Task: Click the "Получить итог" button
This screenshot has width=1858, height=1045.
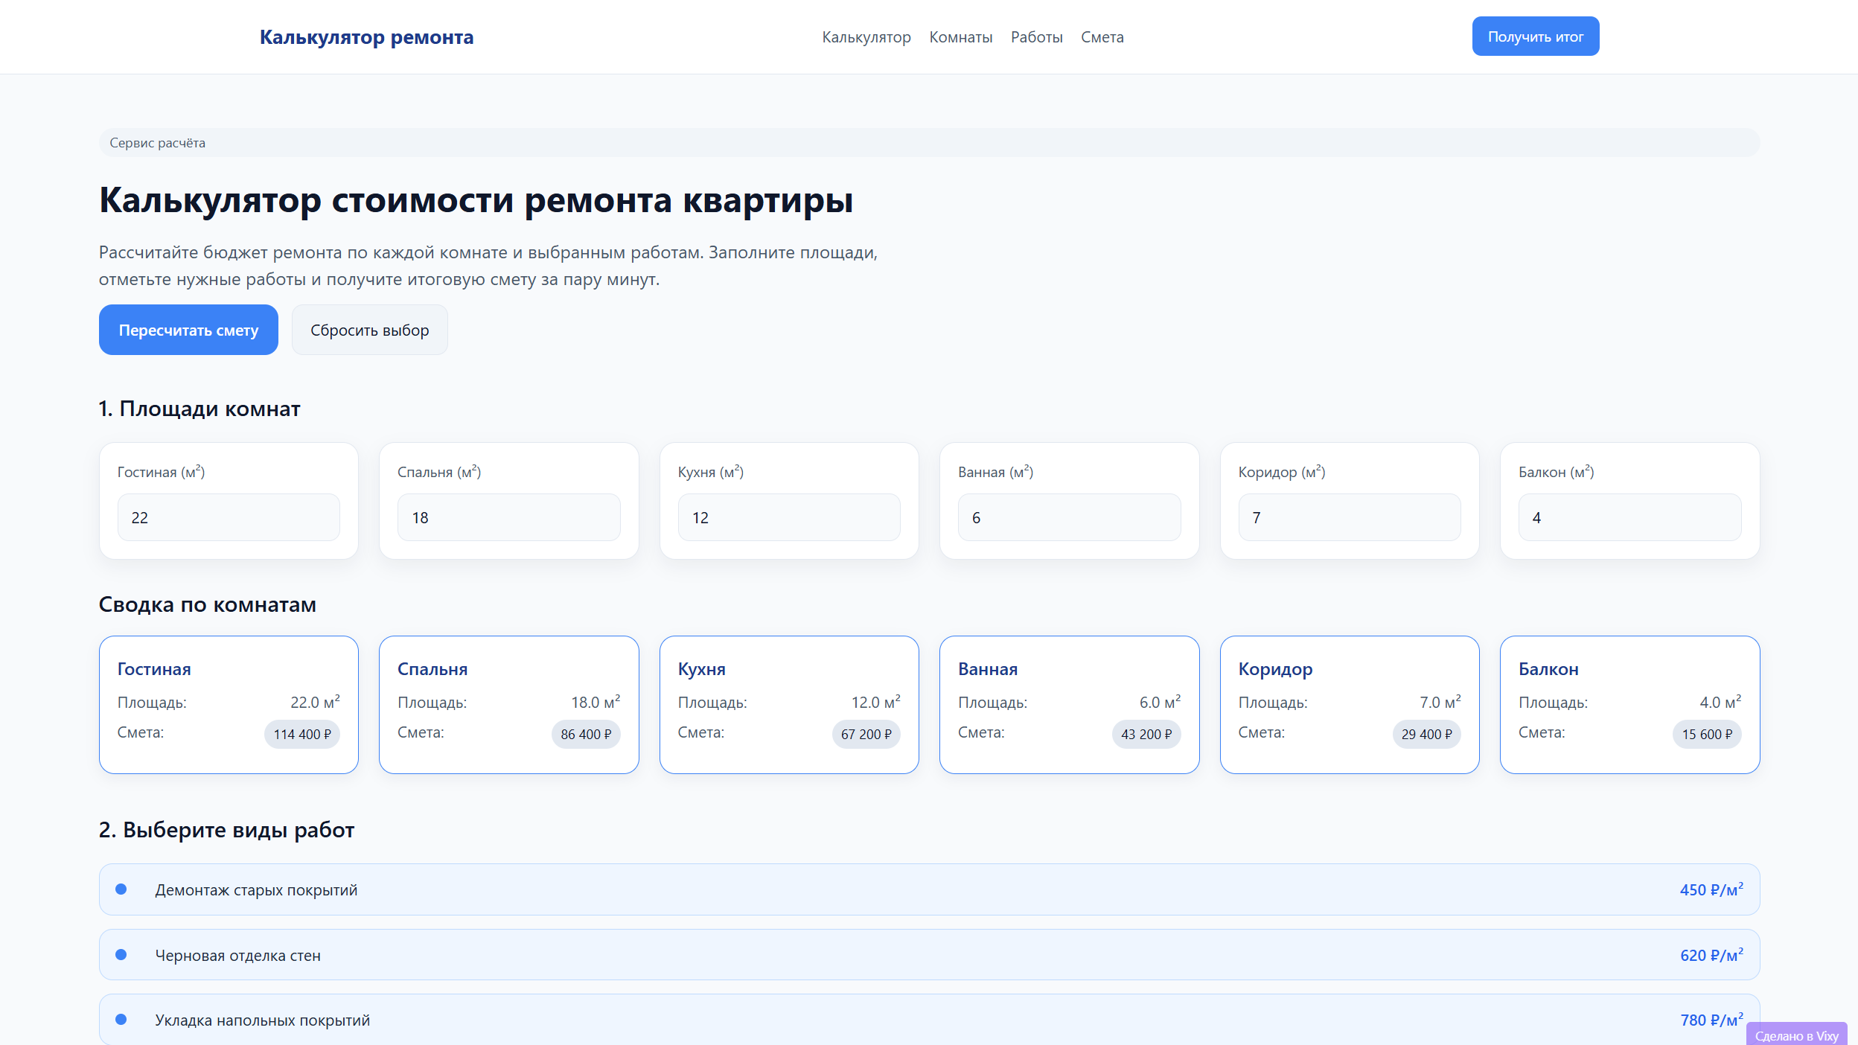Action: click(x=1535, y=36)
